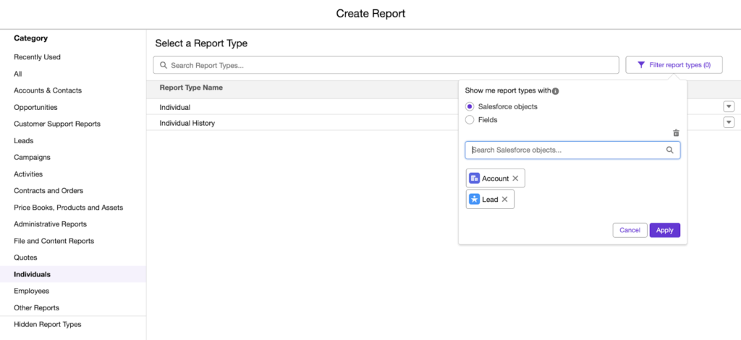This screenshot has width=741, height=340.
Task: Click the search icon in Search Report Types
Action: [x=164, y=65]
